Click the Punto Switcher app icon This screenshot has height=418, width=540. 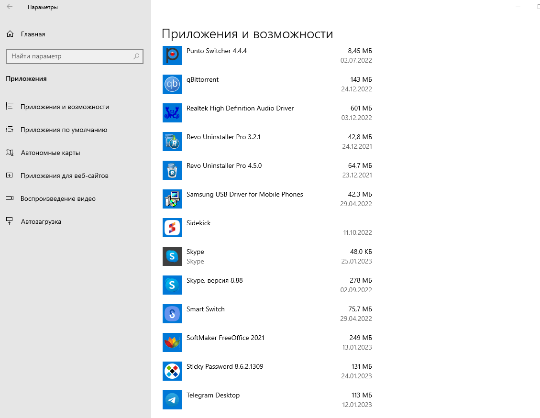click(x=172, y=55)
